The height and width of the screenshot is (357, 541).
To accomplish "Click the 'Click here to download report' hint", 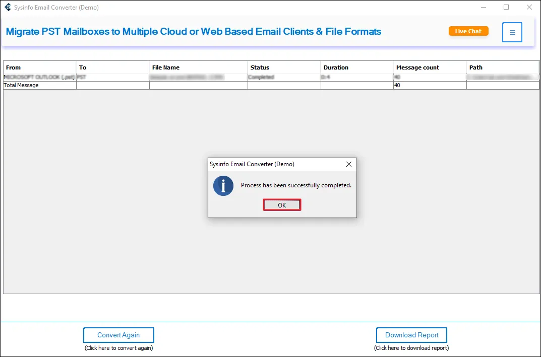I will pos(411,348).
